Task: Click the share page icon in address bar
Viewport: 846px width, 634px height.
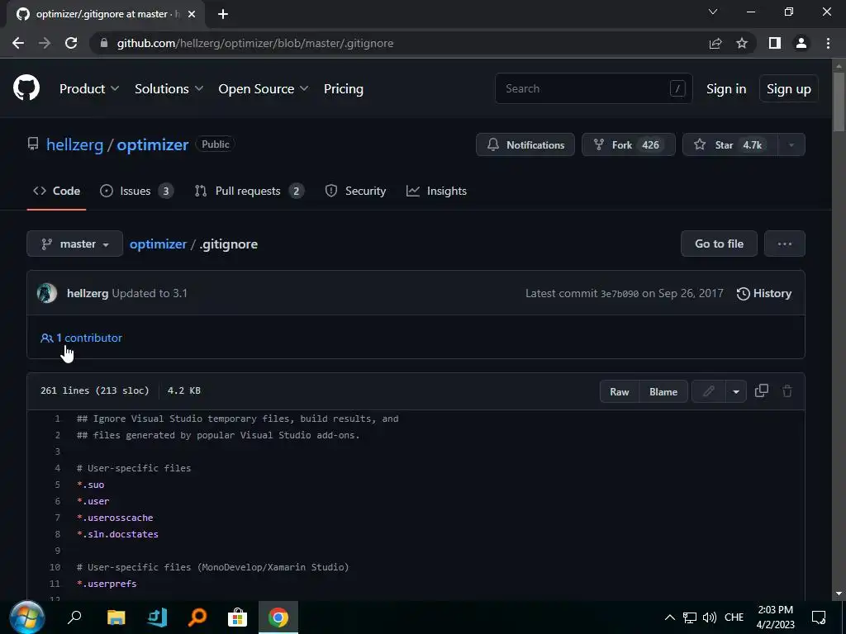Action: [715, 43]
